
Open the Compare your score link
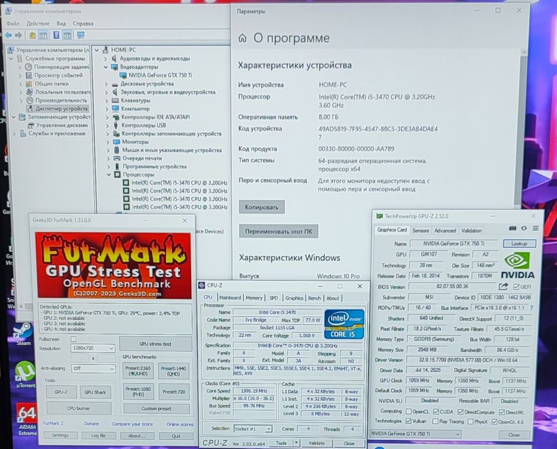[x=132, y=424]
